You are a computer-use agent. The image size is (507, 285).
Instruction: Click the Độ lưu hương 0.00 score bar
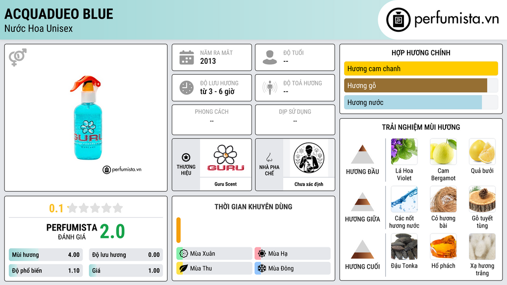(x=126, y=255)
